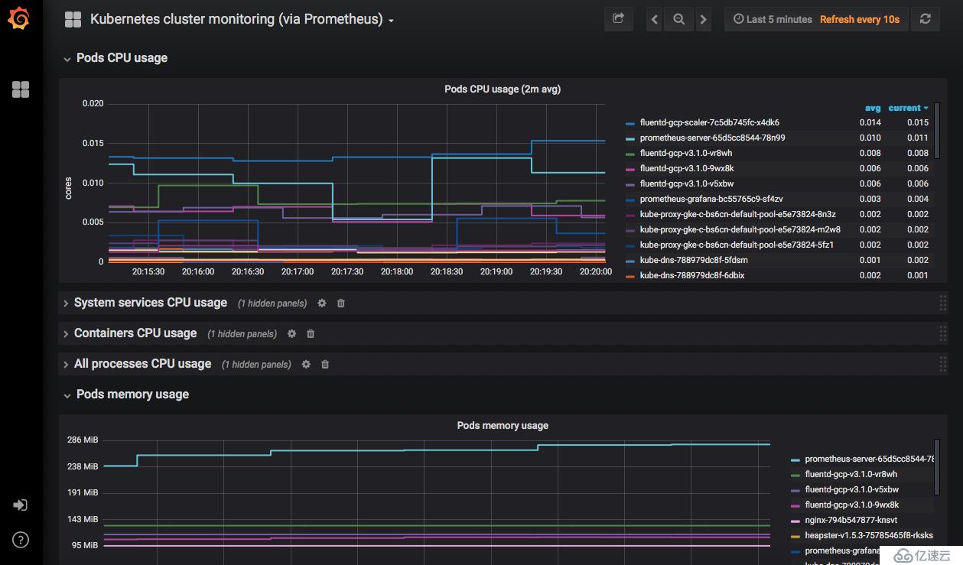963x565 pixels.
Task: Toggle kube-proxy default-pool-e5e73824-8n3z series
Action: (x=737, y=214)
